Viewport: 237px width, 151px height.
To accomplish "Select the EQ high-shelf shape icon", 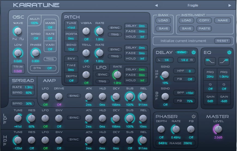I will 224,61.
